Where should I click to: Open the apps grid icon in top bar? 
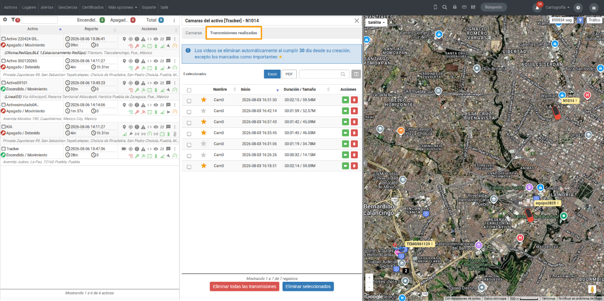pos(593,7)
